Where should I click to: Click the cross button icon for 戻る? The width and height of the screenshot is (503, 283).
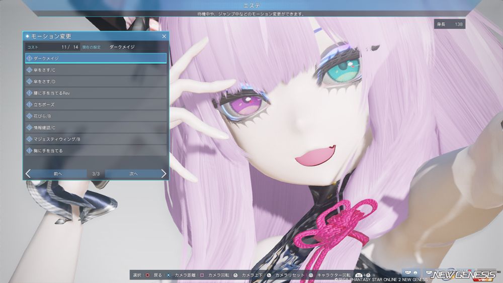pos(169,275)
